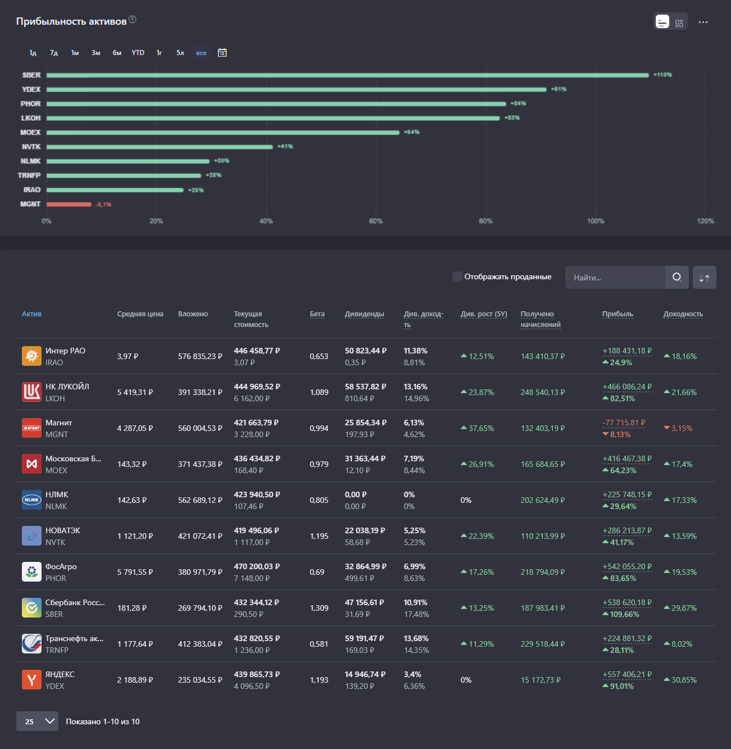Open Магнит asset name link
This screenshot has width=731, height=749.
[x=58, y=423]
